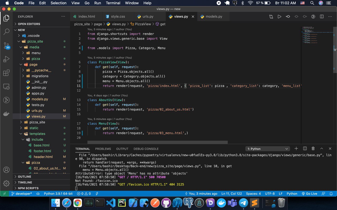
Task: Open the Accounts menu in activity bar
Action: click(x=6, y=170)
